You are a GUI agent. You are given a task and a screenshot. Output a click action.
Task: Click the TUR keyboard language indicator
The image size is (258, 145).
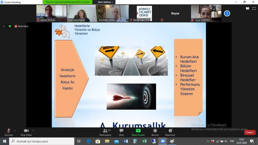(x=232, y=141)
